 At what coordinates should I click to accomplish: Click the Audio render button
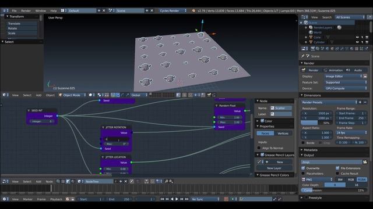356,70
